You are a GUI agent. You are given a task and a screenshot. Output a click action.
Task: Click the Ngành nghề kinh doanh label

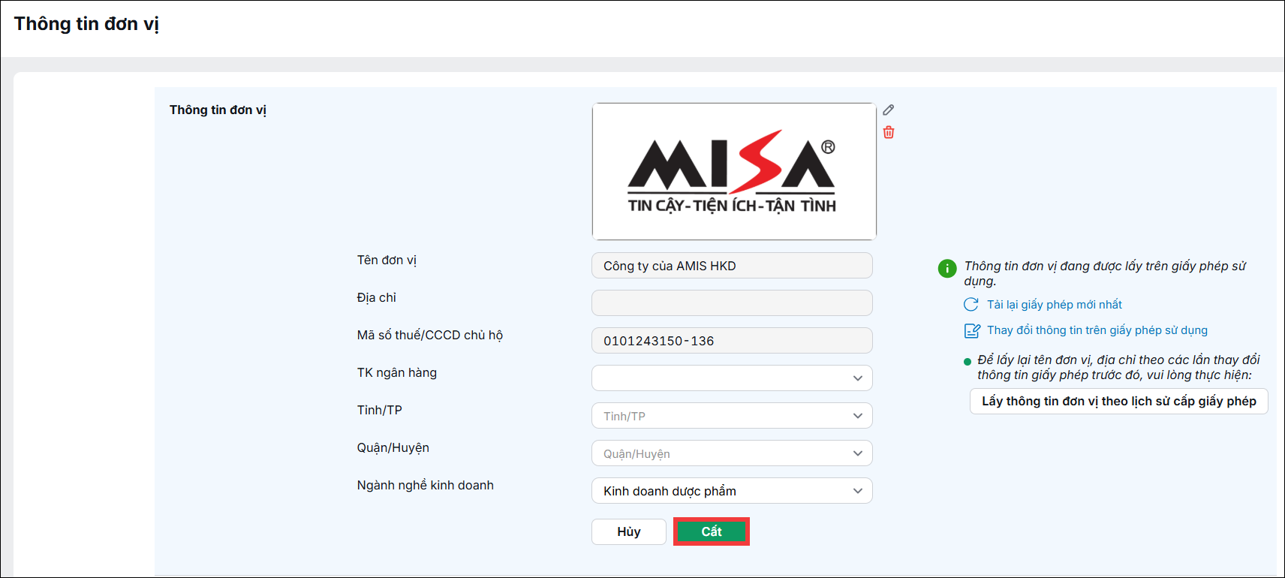426,486
